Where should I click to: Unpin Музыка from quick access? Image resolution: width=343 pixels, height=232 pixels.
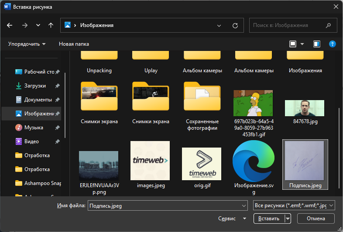point(58,128)
